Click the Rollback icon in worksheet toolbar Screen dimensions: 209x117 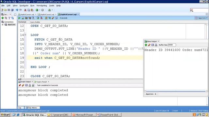point(41,18)
